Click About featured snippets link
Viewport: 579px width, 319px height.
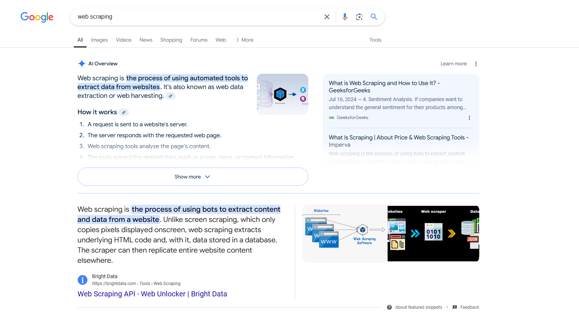click(418, 307)
